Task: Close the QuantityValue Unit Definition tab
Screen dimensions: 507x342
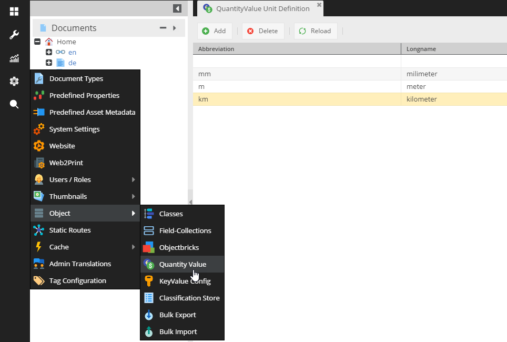Action: 319,5
